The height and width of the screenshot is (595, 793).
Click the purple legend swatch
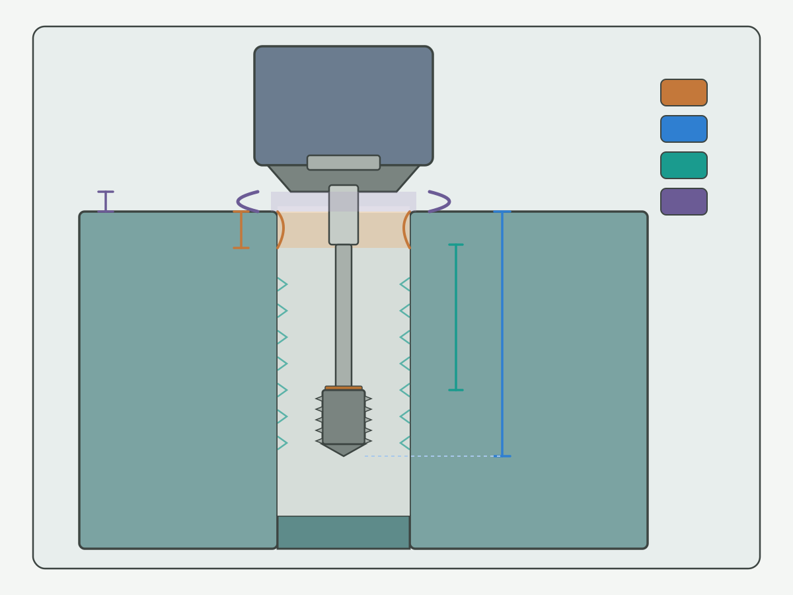point(684,202)
